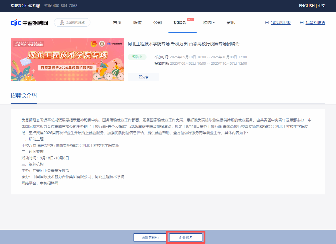Click the organization icon in 全国机构站点
The image size is (336, 244).
coord(62,23)
